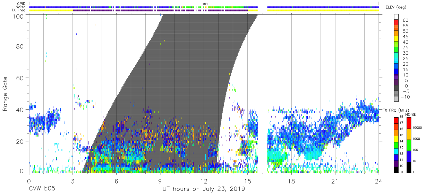Click the '12' label on the TX FRQ colorbar
426x196 pixels.
point(401,153)
